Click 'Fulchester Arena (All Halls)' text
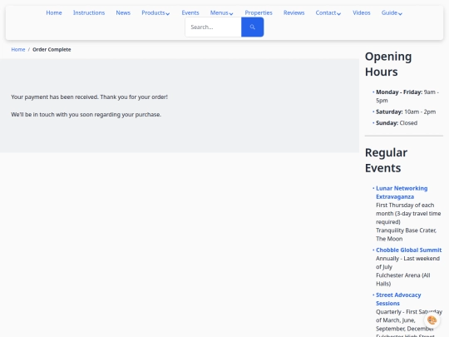This screenshot has height=337, width=449. point(403,280)
